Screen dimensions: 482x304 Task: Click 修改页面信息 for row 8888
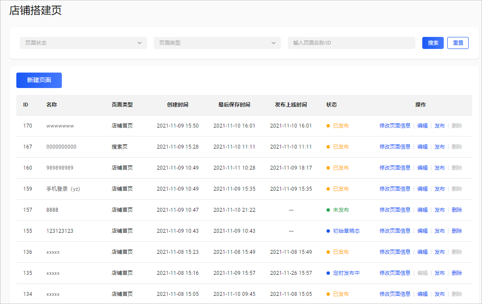[x=395, y=210]
